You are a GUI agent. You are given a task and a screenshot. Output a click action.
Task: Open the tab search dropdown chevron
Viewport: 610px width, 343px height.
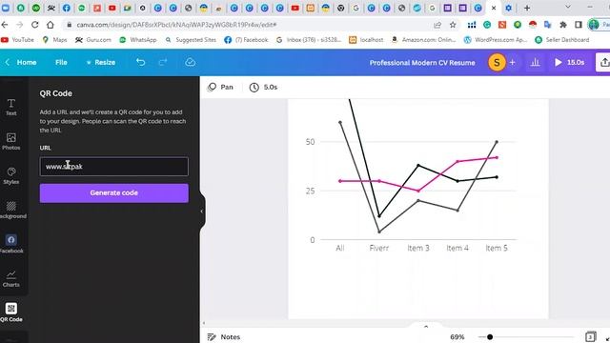click(568, 7)
